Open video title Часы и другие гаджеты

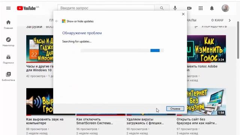point(40,68)
